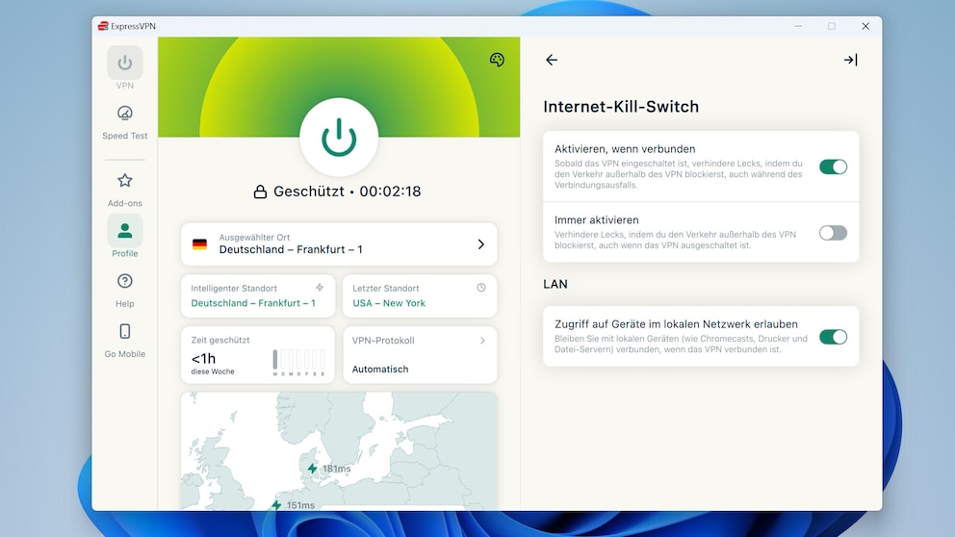Click the server map area

coord(339,451)
